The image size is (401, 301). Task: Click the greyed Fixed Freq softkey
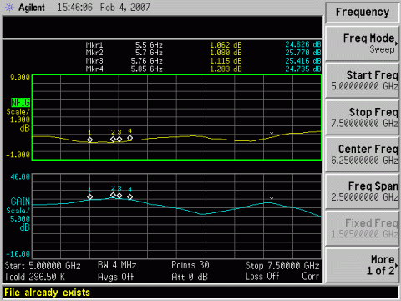363,228
